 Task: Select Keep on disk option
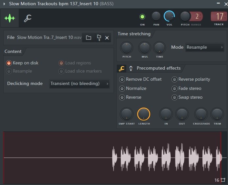(22, 63)
